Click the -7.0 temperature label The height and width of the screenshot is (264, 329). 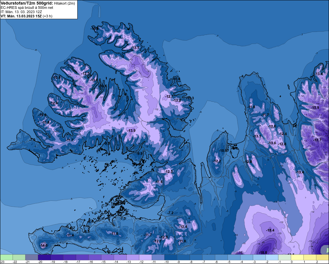(33, 139)
